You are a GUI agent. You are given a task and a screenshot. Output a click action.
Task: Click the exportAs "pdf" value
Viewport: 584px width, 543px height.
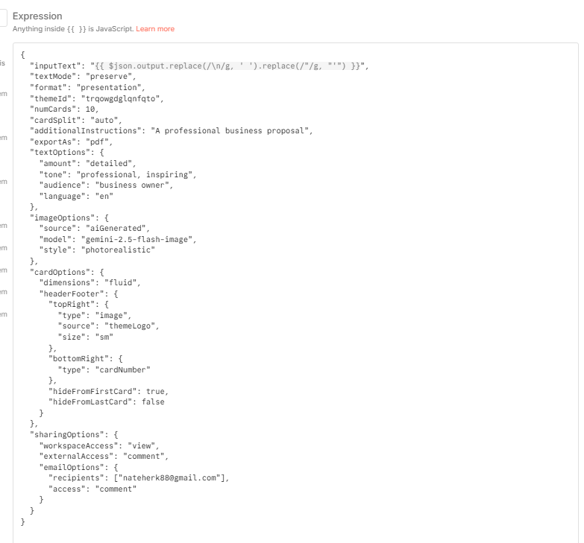pyautogui.click(x=97, y=142)
